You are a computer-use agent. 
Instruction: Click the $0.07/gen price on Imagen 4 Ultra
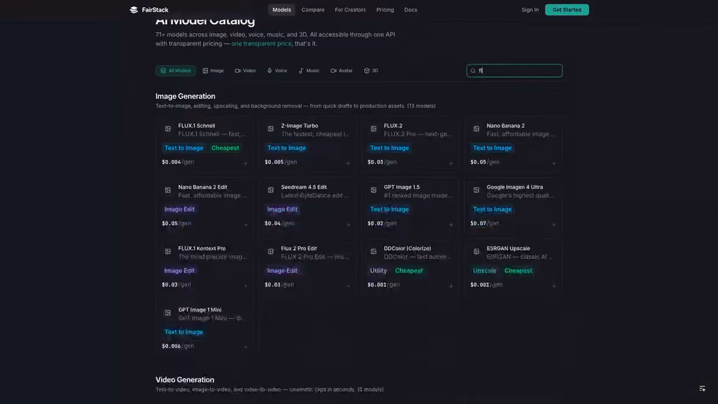point(485,223)
